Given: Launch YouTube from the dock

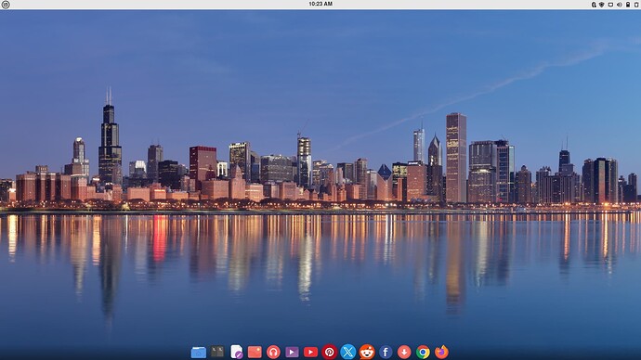Looking at the screenshot, I should (310, 352).
